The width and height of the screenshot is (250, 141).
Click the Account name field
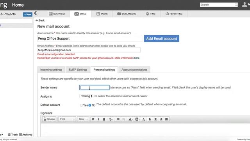[89, 38]
